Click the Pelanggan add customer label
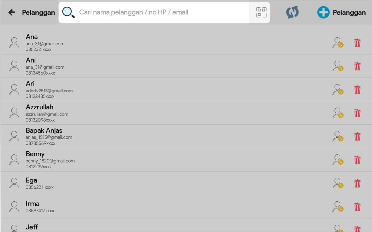The width and height of the screenshot is (372, 232). click(349, 13)
